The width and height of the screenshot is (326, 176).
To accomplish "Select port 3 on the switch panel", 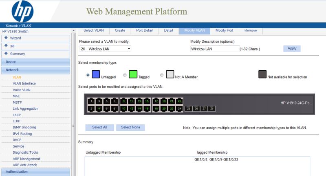I will coord(99,101).
